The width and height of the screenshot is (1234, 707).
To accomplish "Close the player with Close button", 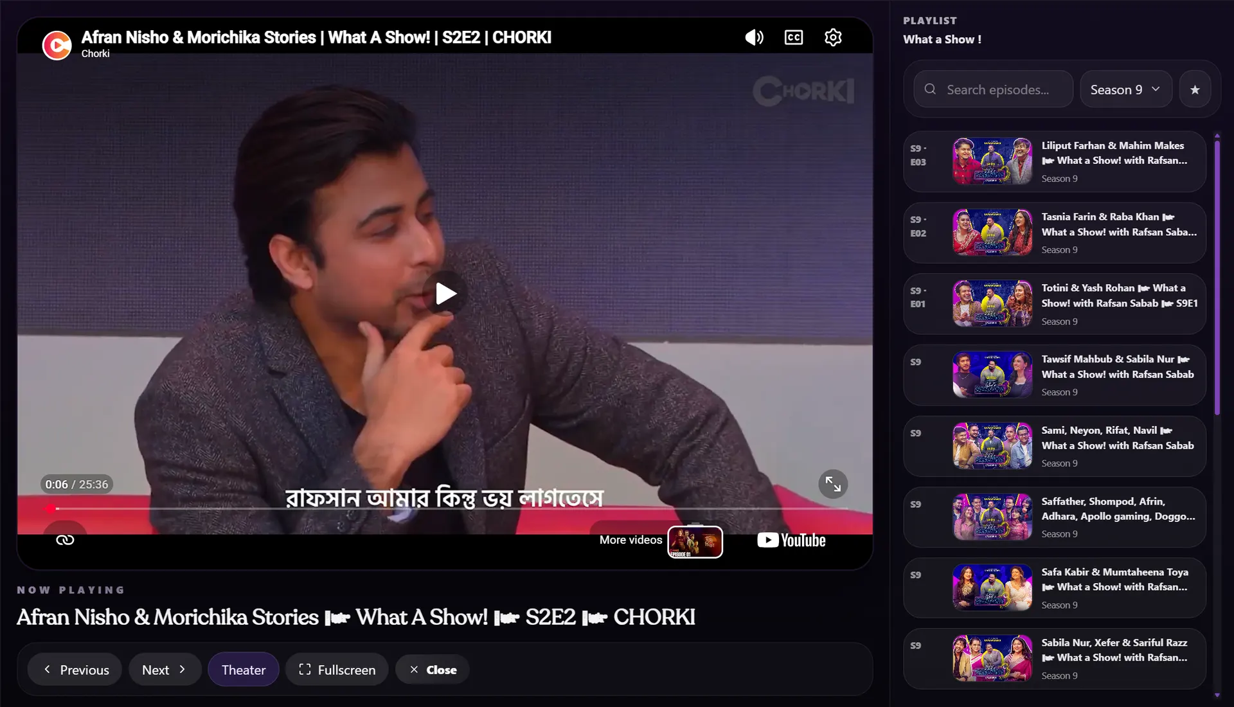I will pyautogui.click(x=433, y=670).
